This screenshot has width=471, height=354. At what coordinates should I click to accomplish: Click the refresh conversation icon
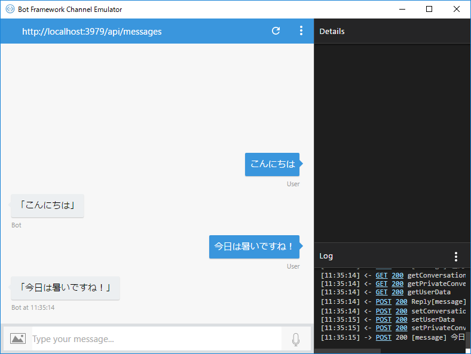click(x=276, y=31)
